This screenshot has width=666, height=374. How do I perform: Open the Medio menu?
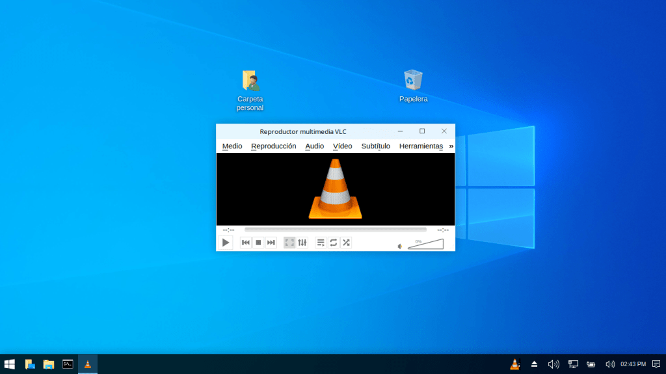(232, 146)
